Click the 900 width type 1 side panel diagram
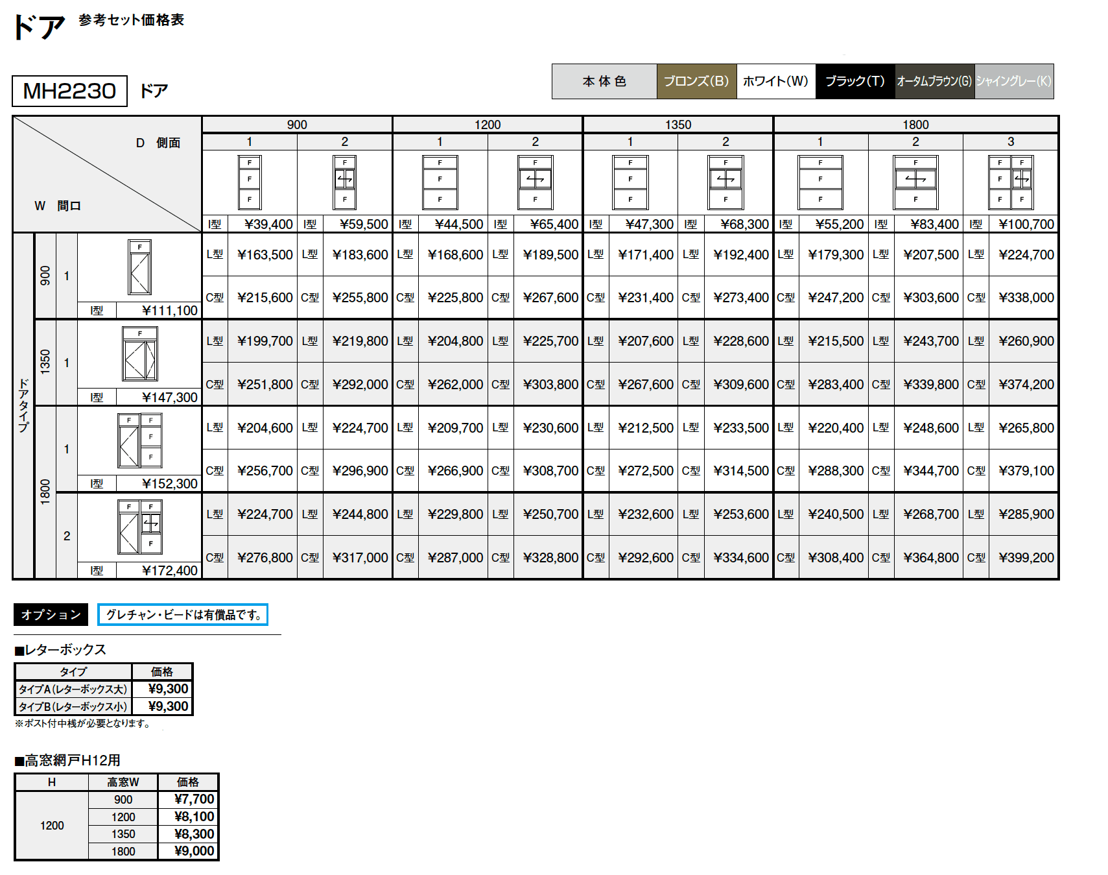This screenshot has width=1108, height=875. point(250,182)
